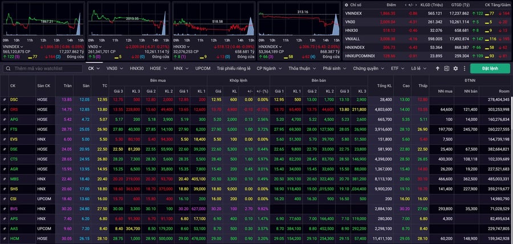
Task: Click the icon next to Chỉ số header
Action: click(347, 5)
